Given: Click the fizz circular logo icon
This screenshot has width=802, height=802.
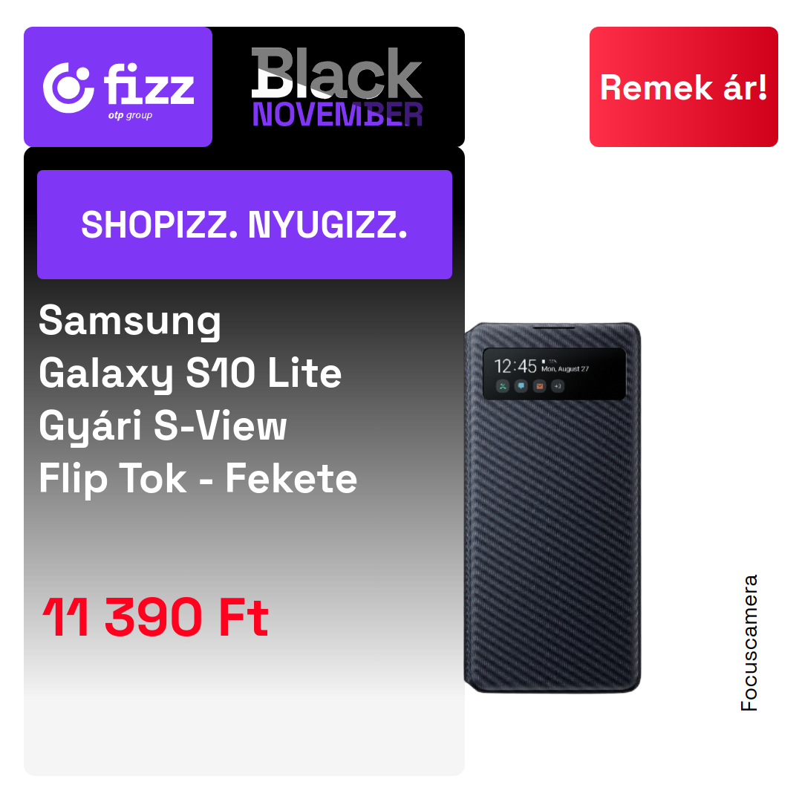Looking at the screenshot, I should [x=68, y=88].
